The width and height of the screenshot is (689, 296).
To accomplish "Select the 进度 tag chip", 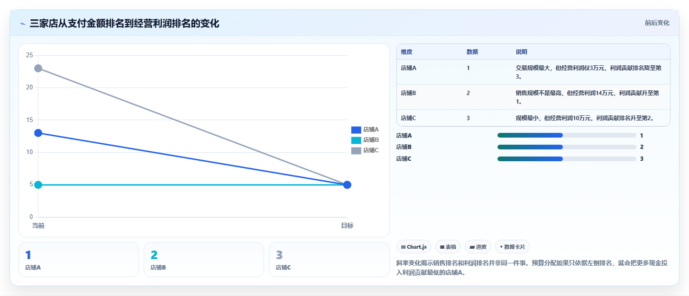I will (478, 247).
